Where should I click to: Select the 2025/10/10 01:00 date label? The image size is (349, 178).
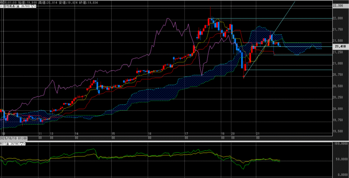pos(14,138)
